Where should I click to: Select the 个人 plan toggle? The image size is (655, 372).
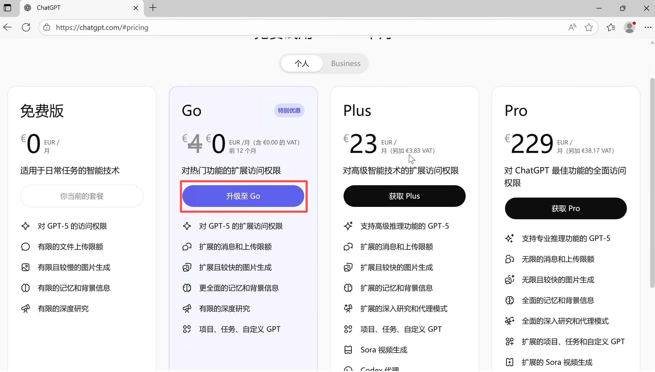coord(302,63)
